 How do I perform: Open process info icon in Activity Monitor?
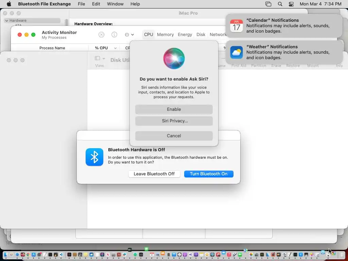point(114,35)
